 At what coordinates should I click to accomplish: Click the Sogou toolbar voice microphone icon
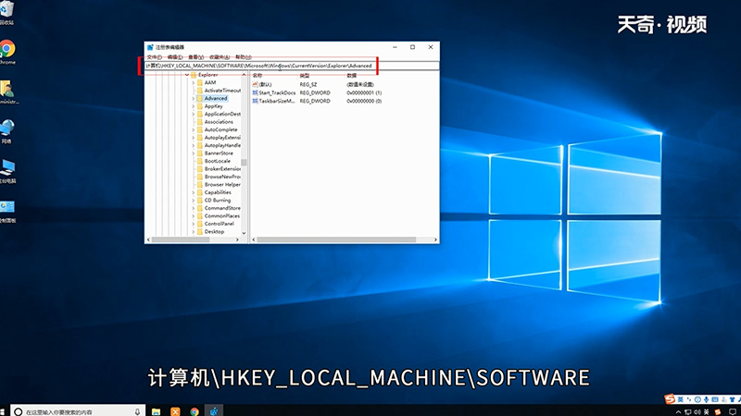706,399
